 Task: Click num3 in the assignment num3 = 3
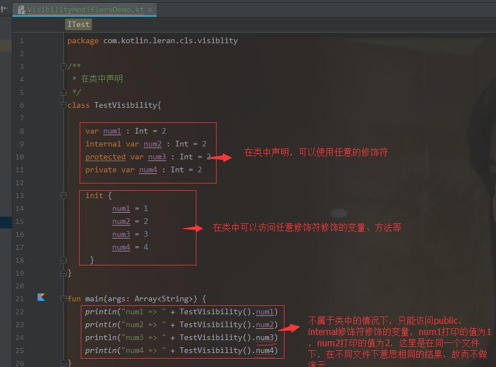(x=121, y=235)
